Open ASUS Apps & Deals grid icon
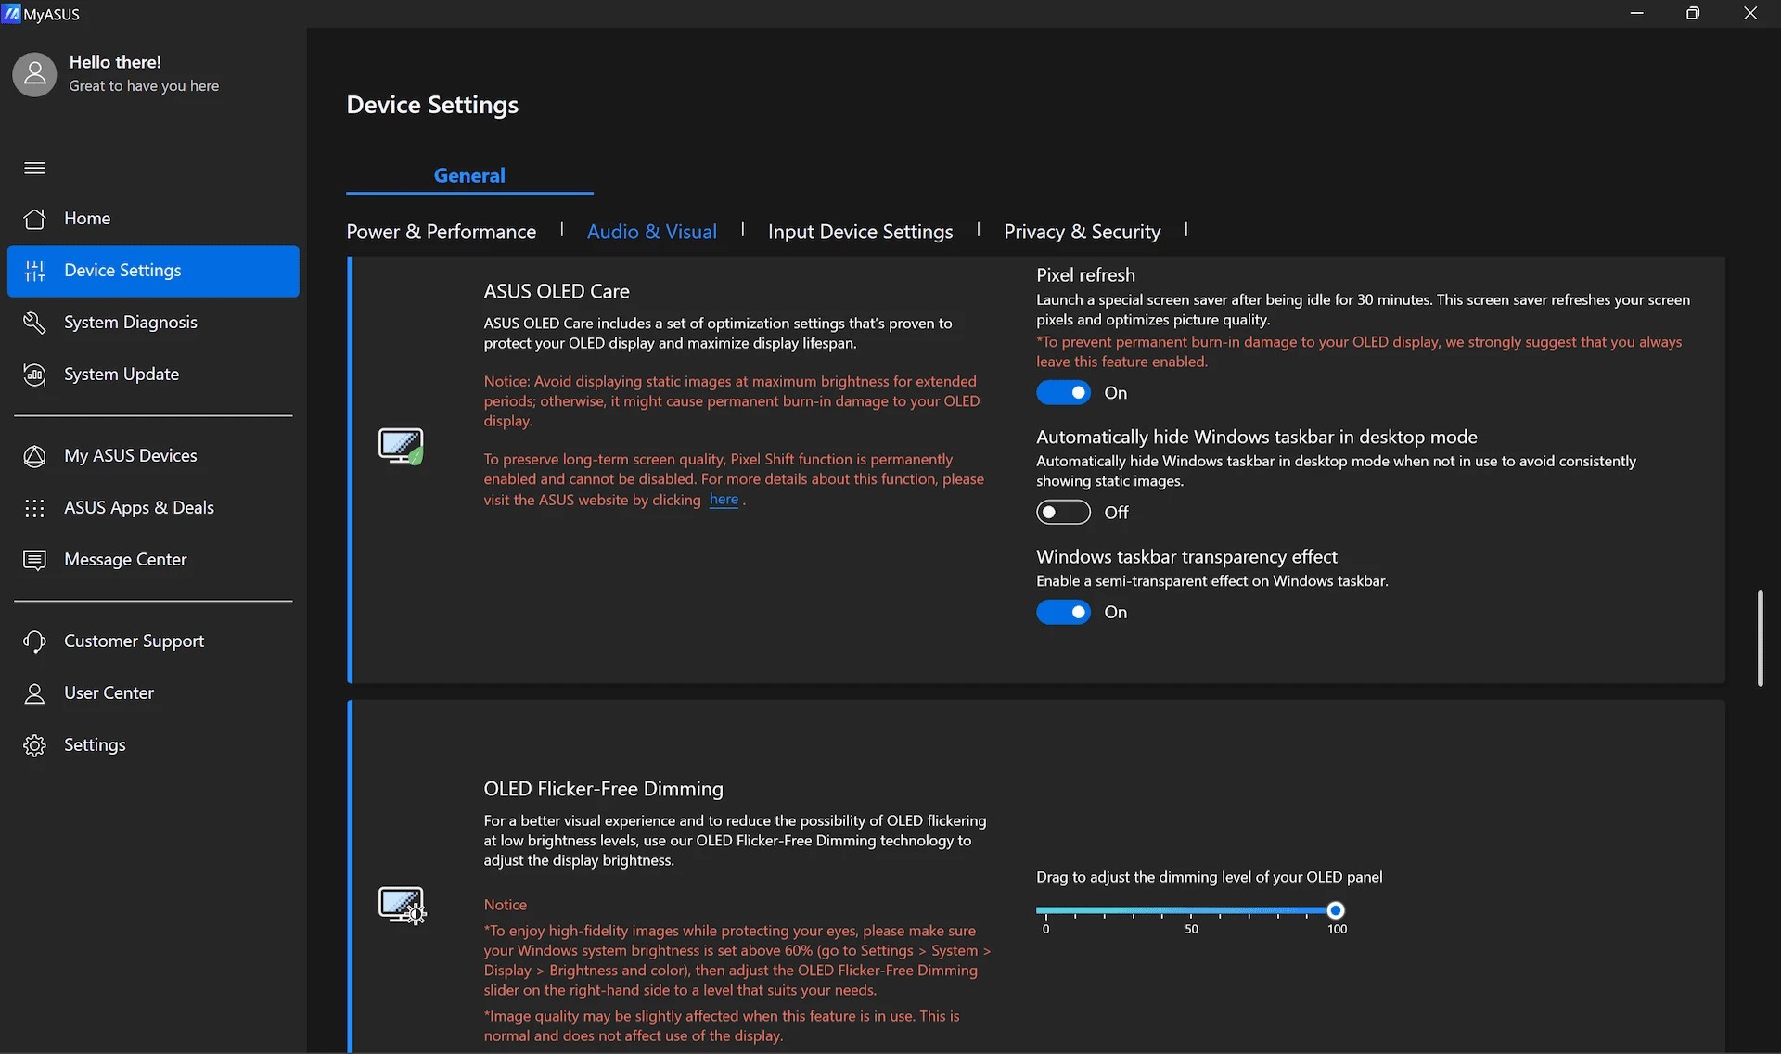This screenshot has width=1781, height=1054. click(34, 508)
